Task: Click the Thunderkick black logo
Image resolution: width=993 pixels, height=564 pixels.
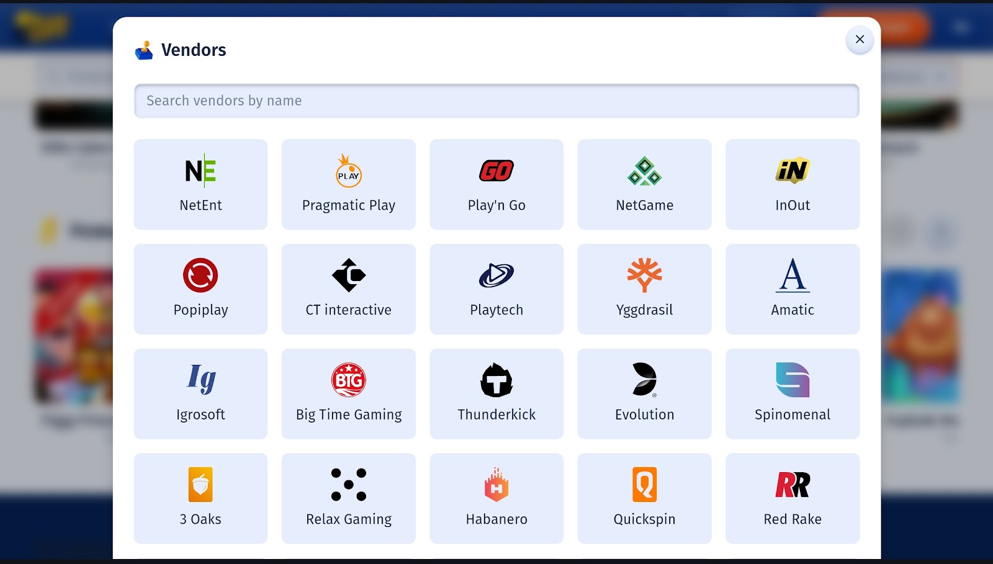Action: [496, 380]
